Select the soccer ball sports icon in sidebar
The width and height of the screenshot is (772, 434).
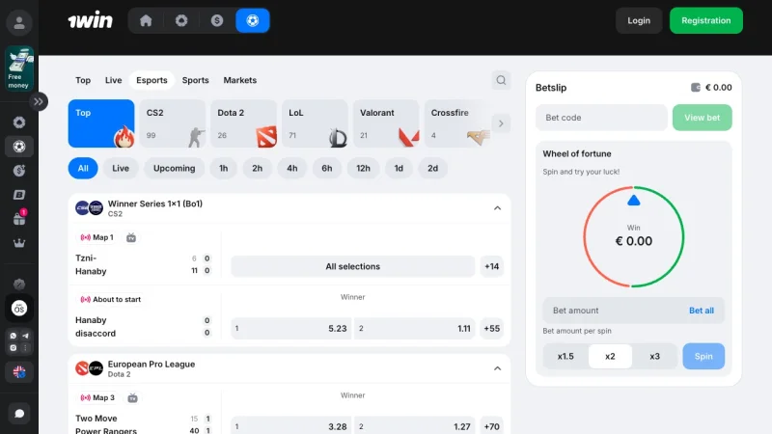point(19,147)
